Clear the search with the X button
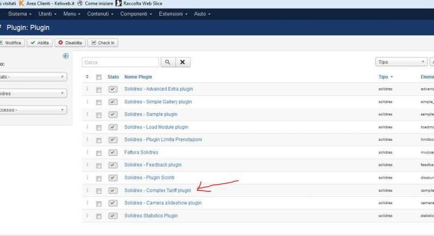This screenshot has height=236, width=434. click(183, 62)
